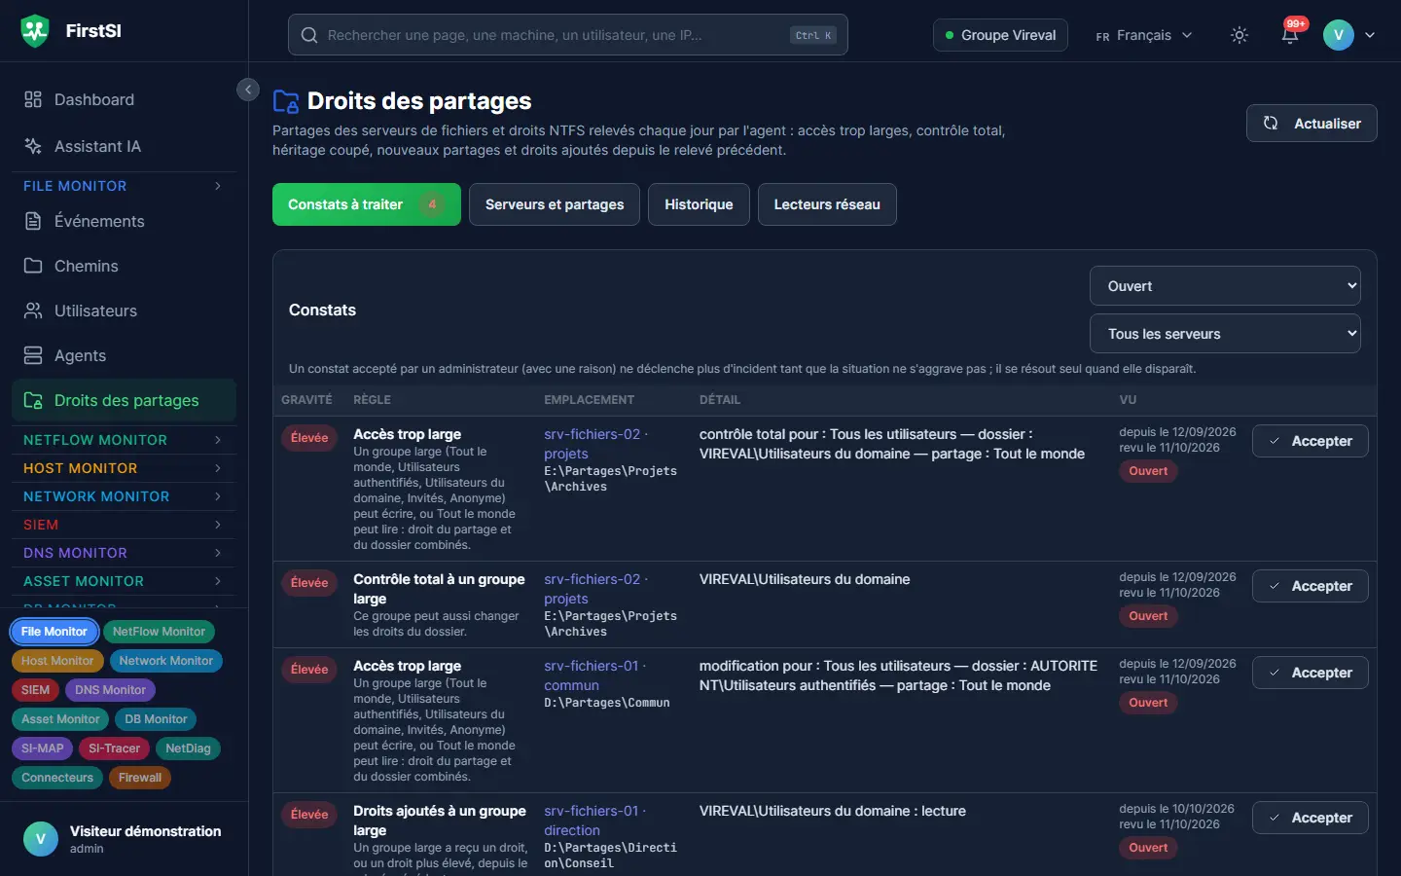The width and height of the screenshot is (1401, 876).
Task: Expand the NETFLOW MONITOR section
Action: (x=125, y=440)
